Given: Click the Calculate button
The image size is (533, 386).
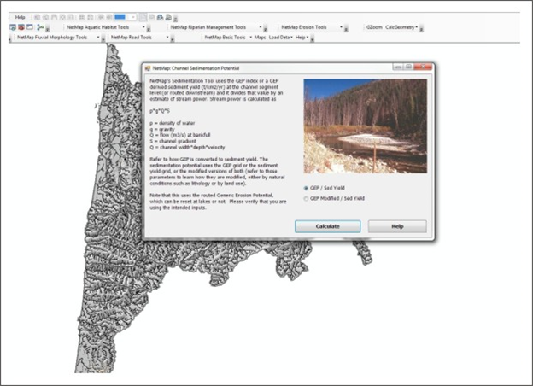Looking at the screenshot, I should 327,226.
